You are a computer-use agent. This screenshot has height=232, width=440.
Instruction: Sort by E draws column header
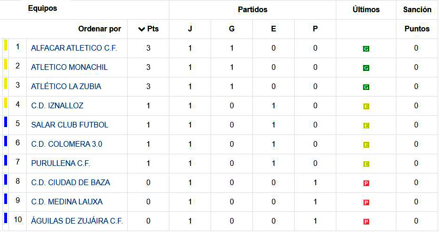[x=273, y=29]
